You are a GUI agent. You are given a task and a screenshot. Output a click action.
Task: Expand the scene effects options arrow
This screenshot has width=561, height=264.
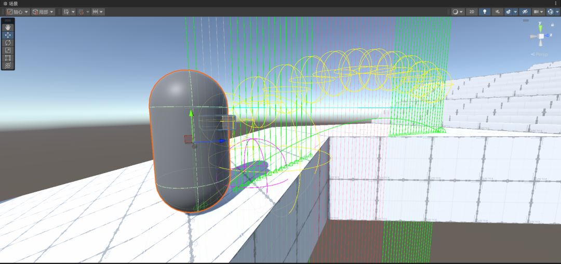click(x=516, y=12)
